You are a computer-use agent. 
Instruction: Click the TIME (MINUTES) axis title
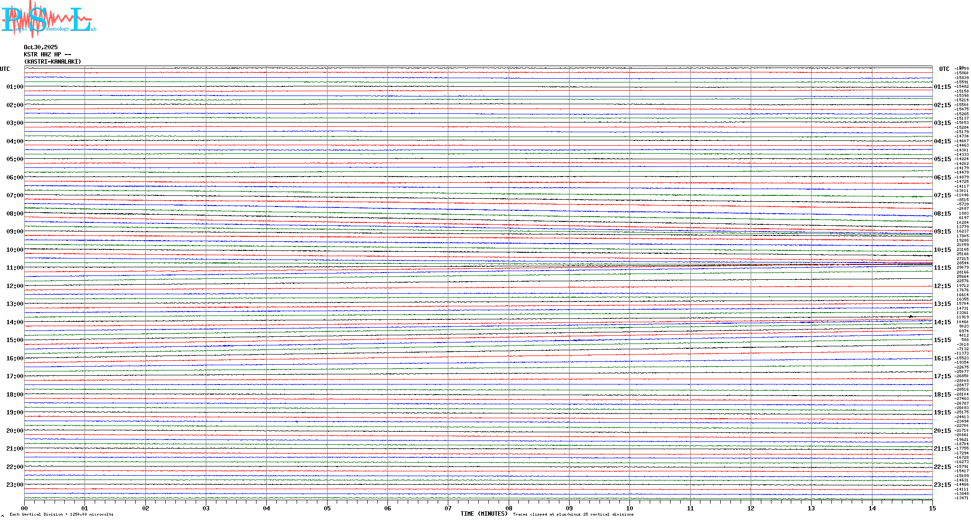484,514
